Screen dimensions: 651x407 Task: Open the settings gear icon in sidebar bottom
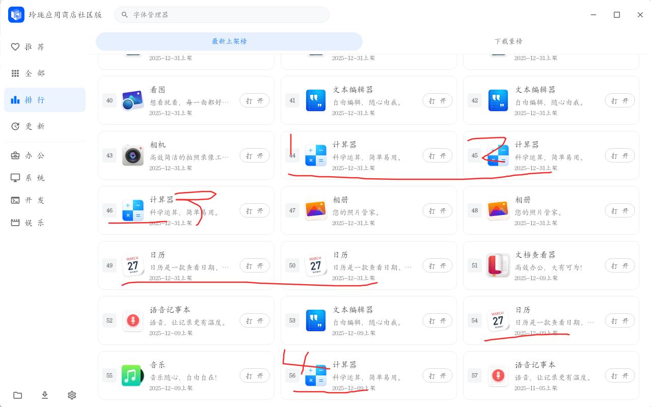72,395
